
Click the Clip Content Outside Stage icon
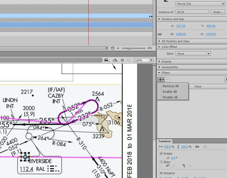coord(129,60)
